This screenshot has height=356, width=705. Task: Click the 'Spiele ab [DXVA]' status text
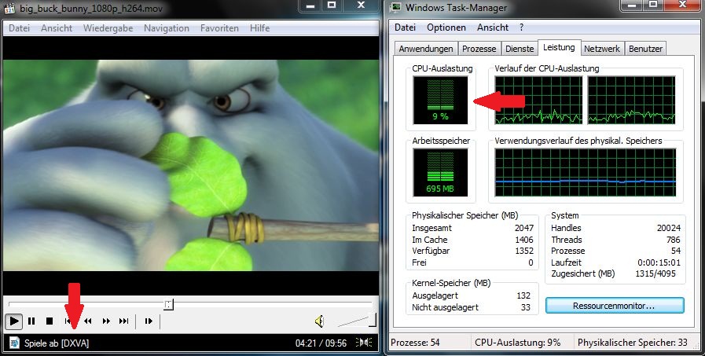coord(57,343)
